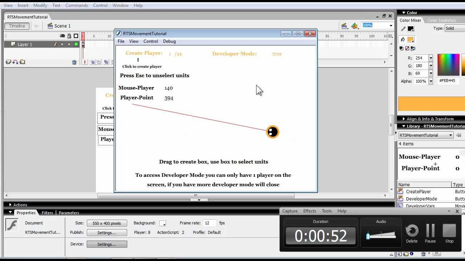
Task: Toggle the Timeline button to hide the timeline
Action: 17,26
